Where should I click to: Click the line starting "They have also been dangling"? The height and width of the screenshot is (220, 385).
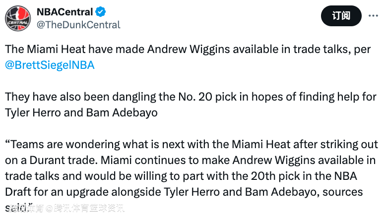[191, 97]
